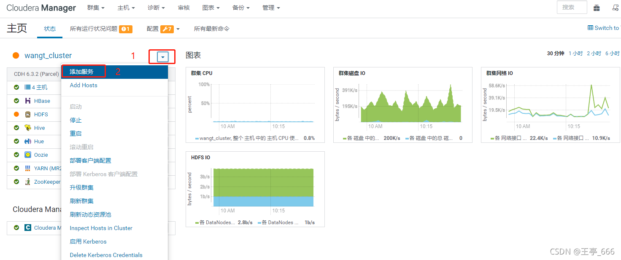621x260 pixels.
Task: Click 审核 in the top navigation
Action: point(184,8)
